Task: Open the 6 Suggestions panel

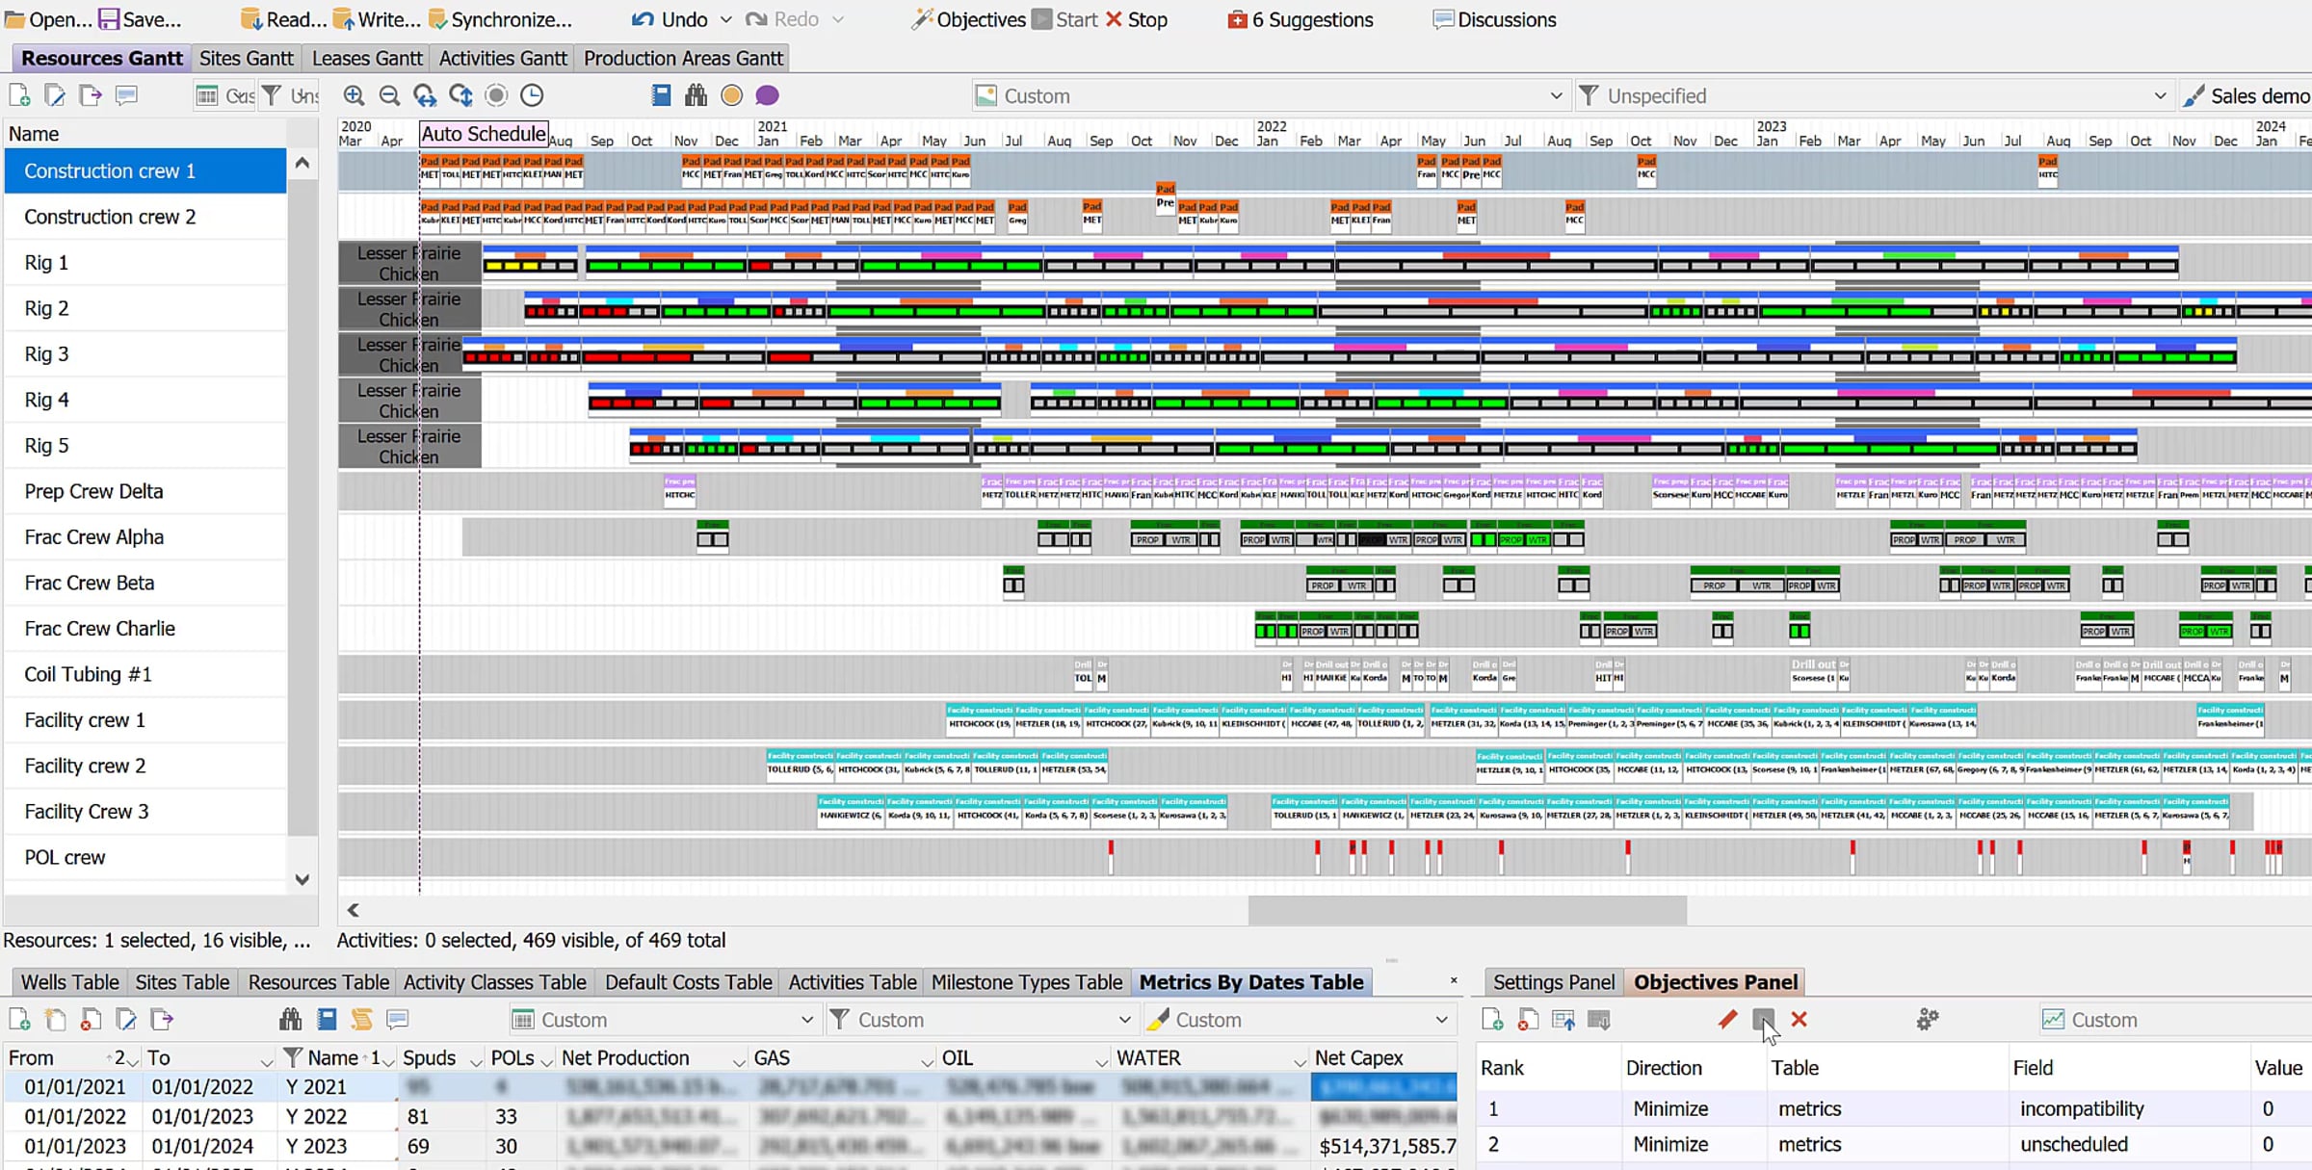Action: click(1300, 19)
